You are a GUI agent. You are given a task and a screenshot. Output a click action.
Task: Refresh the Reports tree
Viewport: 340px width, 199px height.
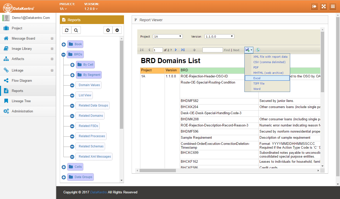[67, 30]
